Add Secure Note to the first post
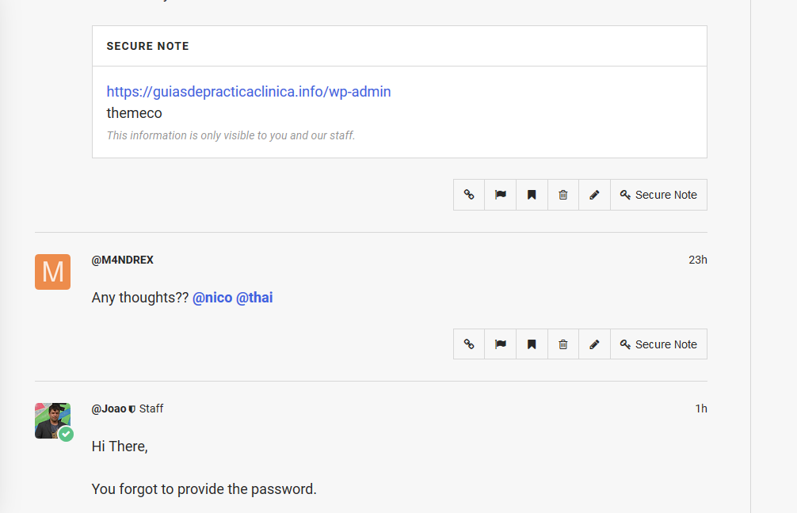Screen dimensions: 797x513 (x=658, y=195)
